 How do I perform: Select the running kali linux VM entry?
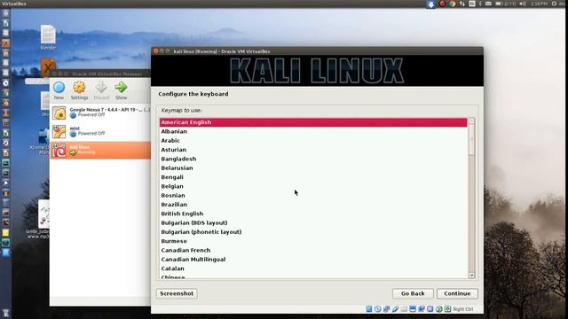tap(100, 150)
